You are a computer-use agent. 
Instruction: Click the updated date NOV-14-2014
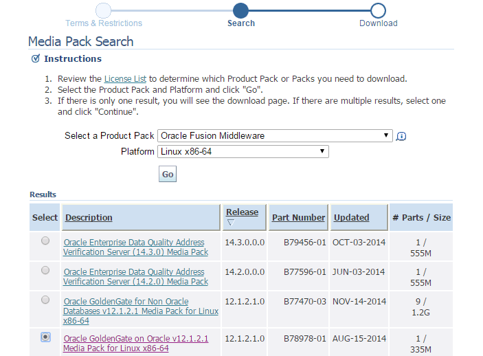coord(359,302)
